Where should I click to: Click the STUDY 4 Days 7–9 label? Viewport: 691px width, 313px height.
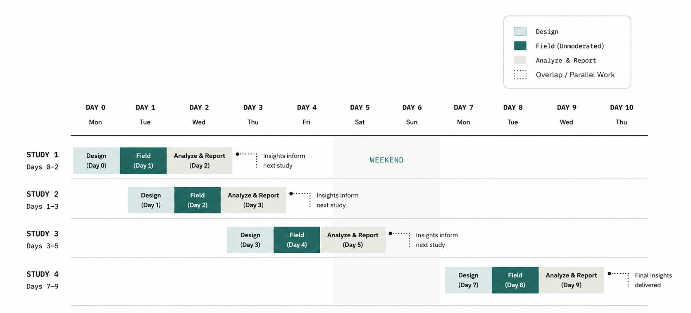43,280
